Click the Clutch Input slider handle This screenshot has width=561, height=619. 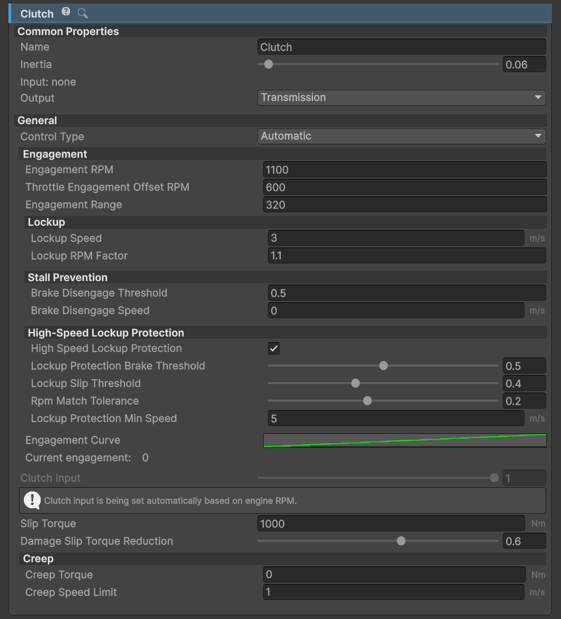tap(494, 478)
